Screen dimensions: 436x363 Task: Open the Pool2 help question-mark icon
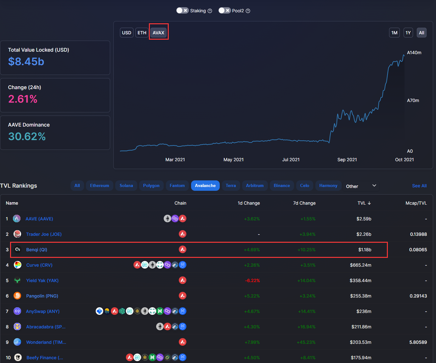click(248, 11)
